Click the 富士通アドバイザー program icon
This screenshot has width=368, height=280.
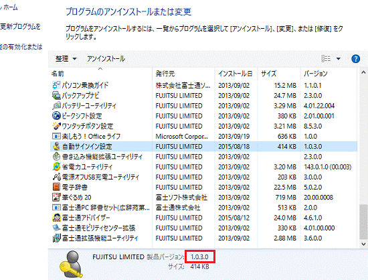(56, 218)
